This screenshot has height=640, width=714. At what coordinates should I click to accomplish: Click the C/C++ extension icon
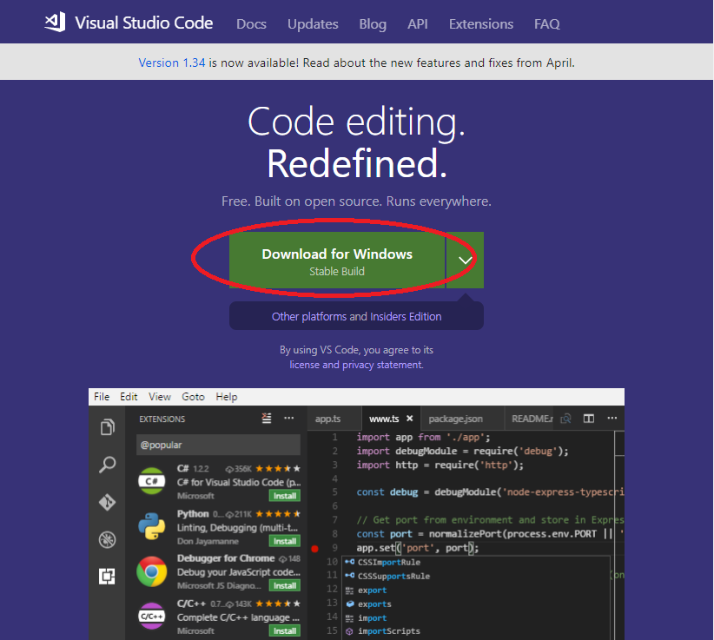click(x=152, y=617)
